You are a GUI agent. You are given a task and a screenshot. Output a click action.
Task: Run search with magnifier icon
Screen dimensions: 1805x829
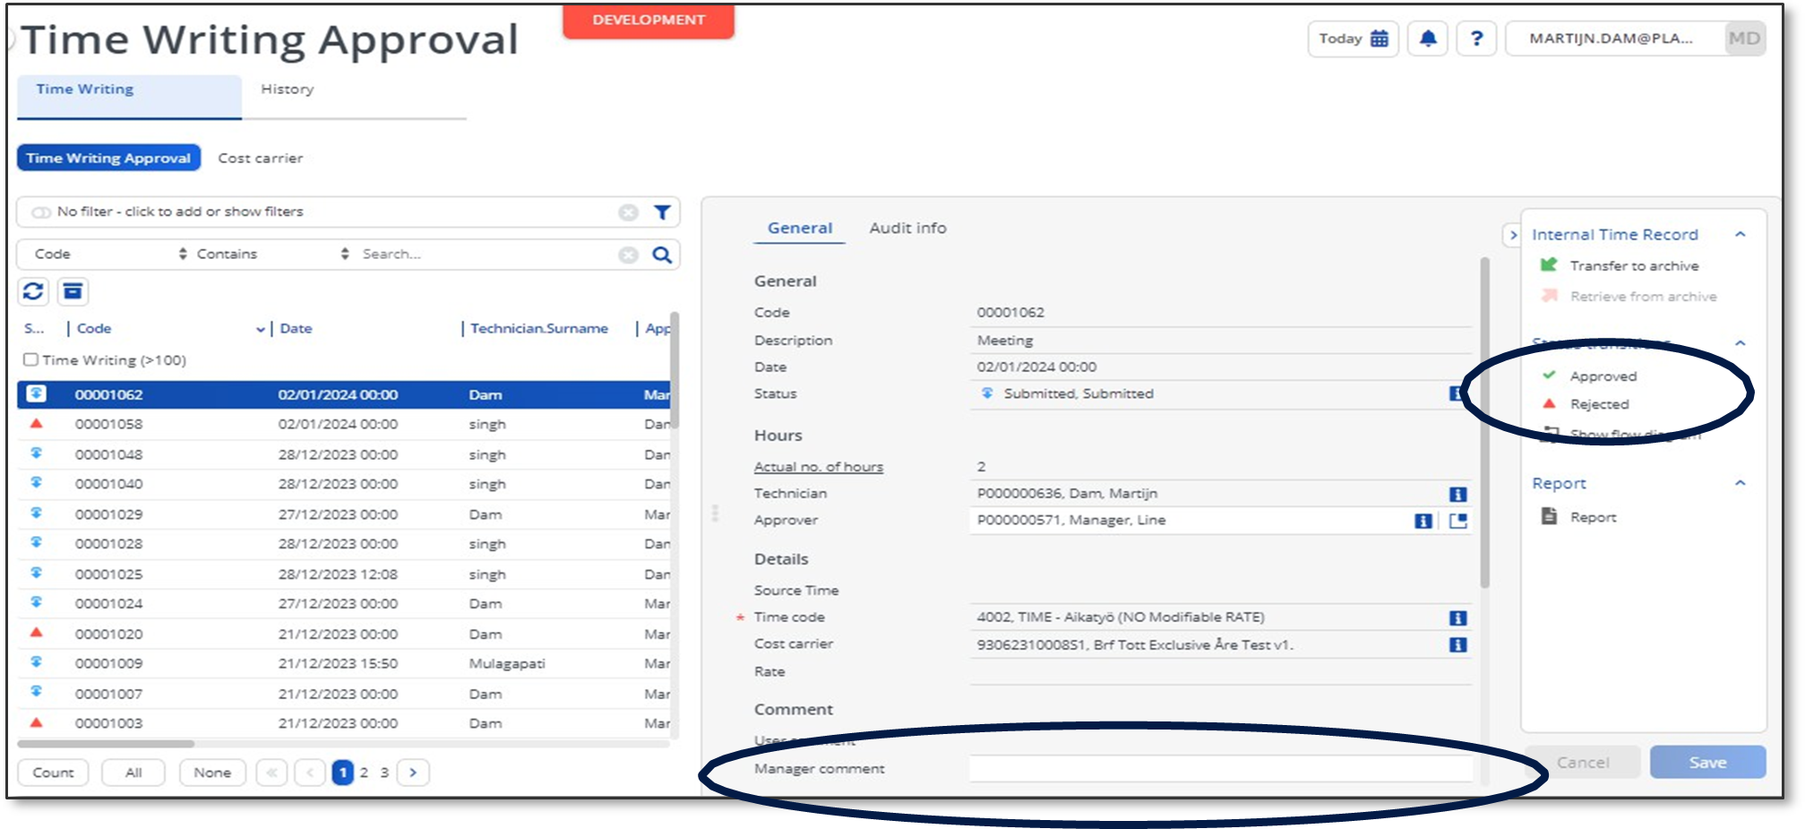[662, 255]
